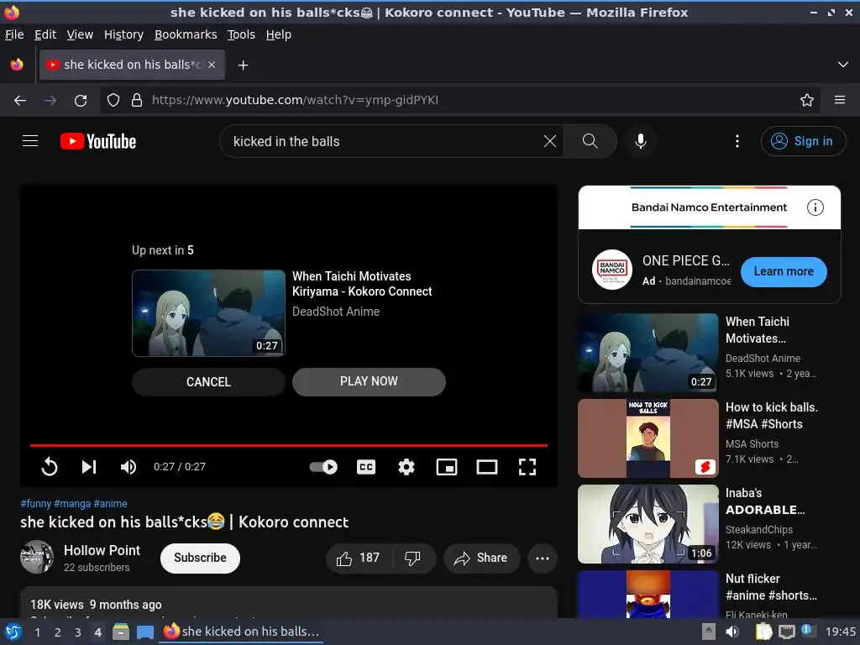Open the Bookmarks menu
Viewport: 860px width, 645px height.
click(x=186, y=34)
